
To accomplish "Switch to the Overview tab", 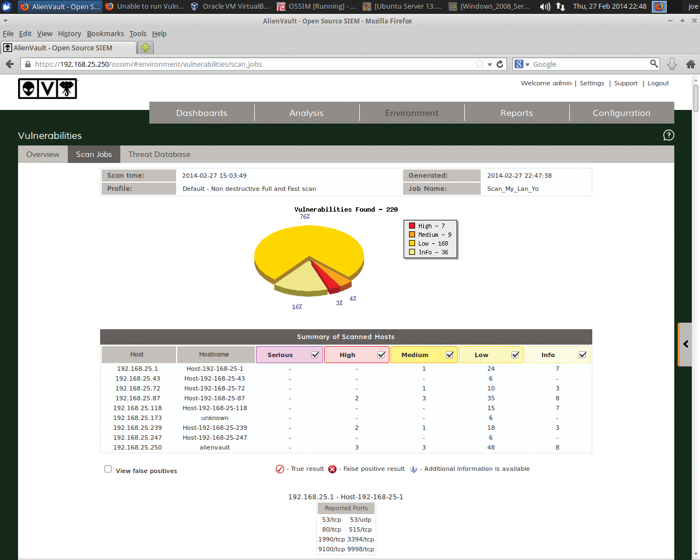I will click(43, 154).
